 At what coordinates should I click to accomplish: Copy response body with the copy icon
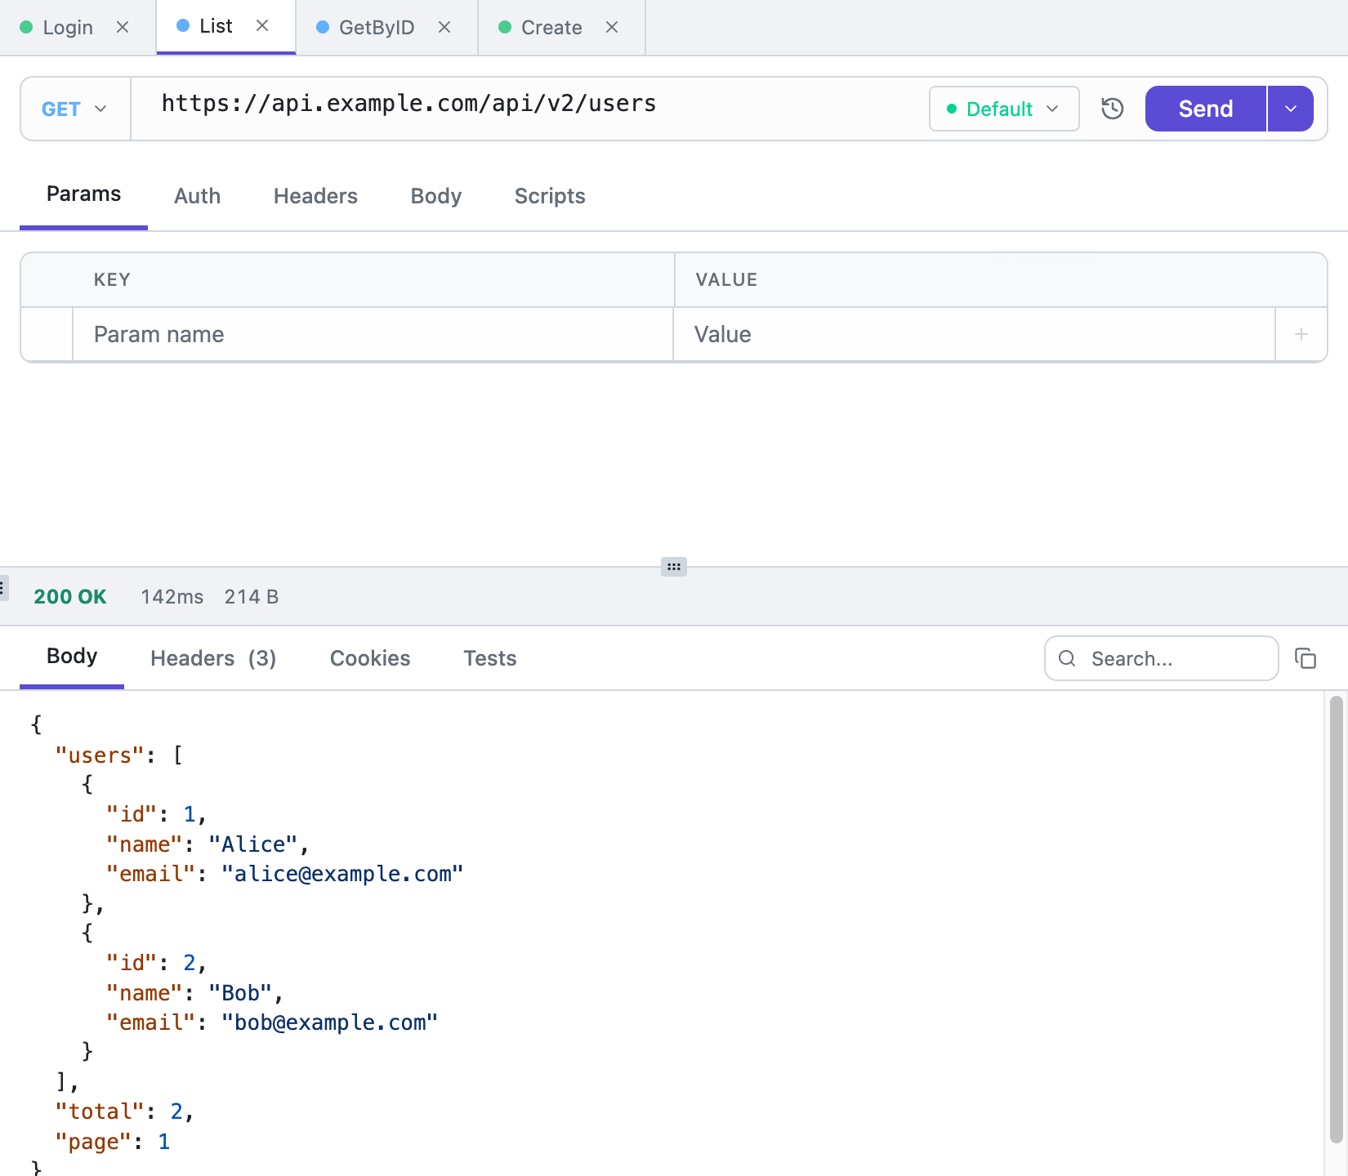(1306, 658)
